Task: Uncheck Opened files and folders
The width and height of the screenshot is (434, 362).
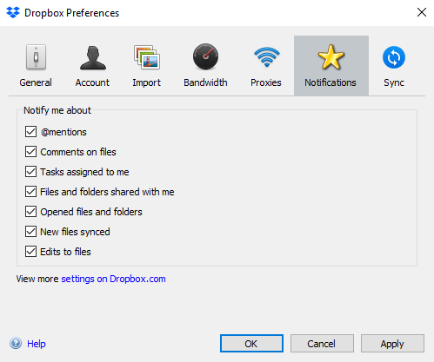Action: tap(30, 212)
